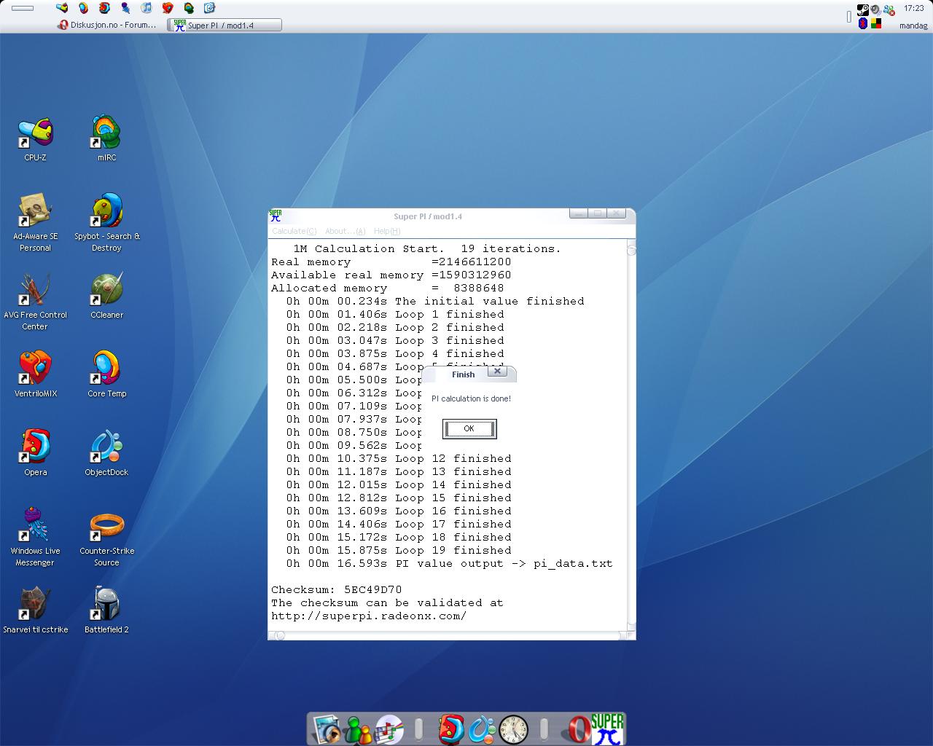933x746 pixels.
Task: Select the CCleaner desktop icon
Action: coord(106,296)
